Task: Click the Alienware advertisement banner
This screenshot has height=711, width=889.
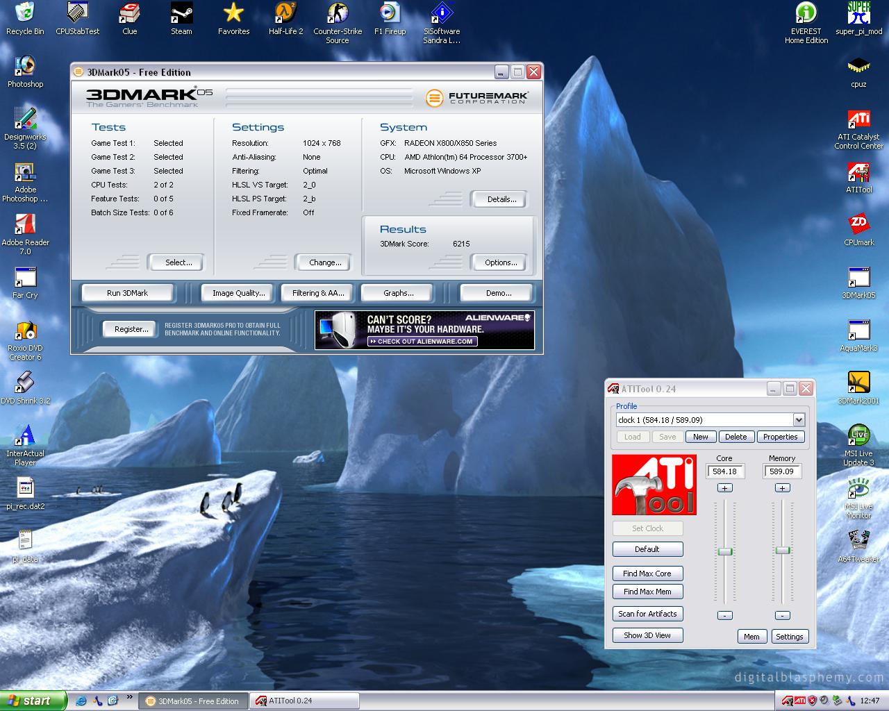Action: pyautogui.click(x=424, y=330)
